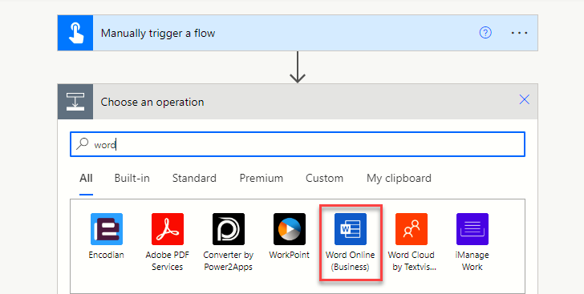Open the WorkPoint connector

click(x=290, y=229)
